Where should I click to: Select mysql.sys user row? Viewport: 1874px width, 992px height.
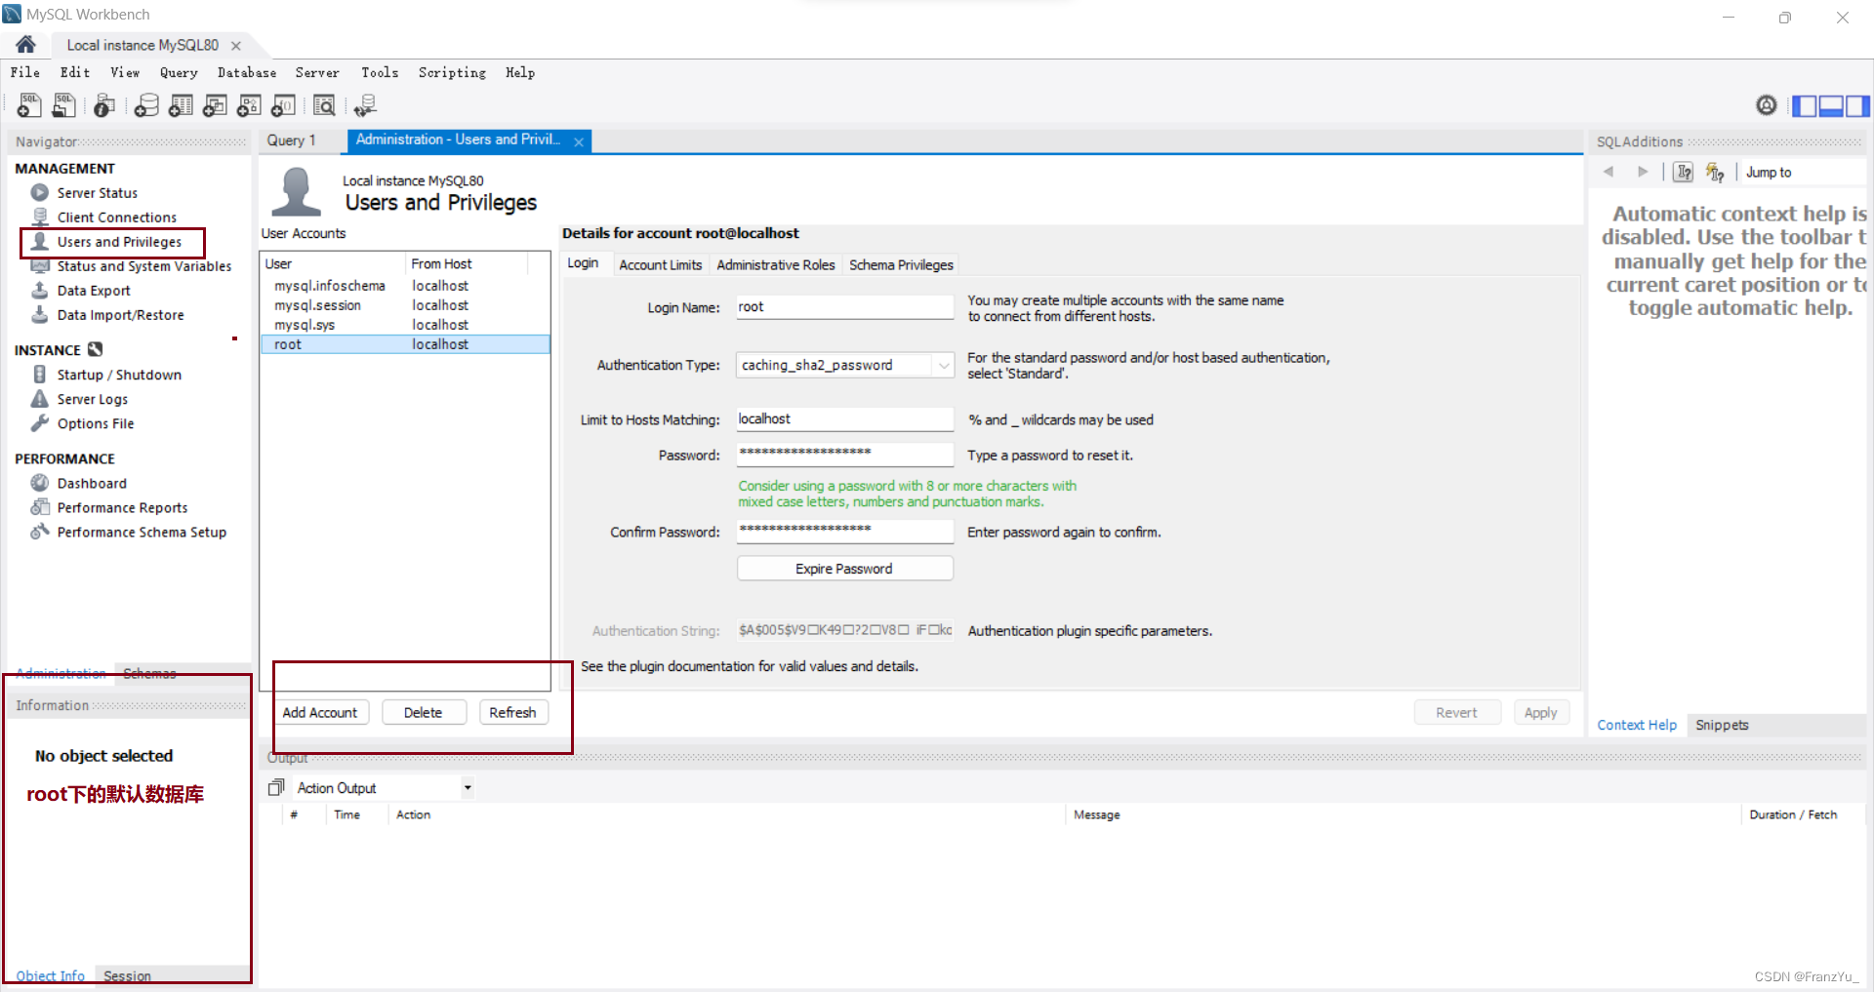405,325
